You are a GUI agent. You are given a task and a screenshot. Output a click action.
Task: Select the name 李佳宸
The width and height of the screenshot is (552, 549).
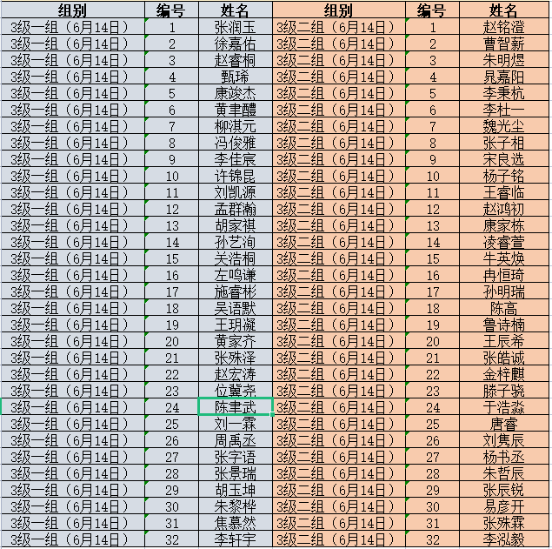tap(235, 160)
